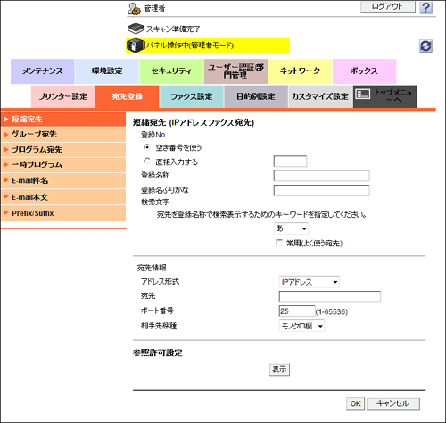Click the panel operation printer icon

coord(136,46)
